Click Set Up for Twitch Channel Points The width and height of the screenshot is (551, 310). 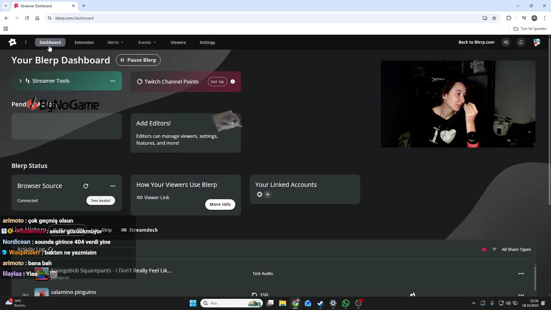(x=217, y=81)
